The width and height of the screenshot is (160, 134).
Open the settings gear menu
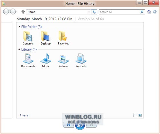pos(155,12)
